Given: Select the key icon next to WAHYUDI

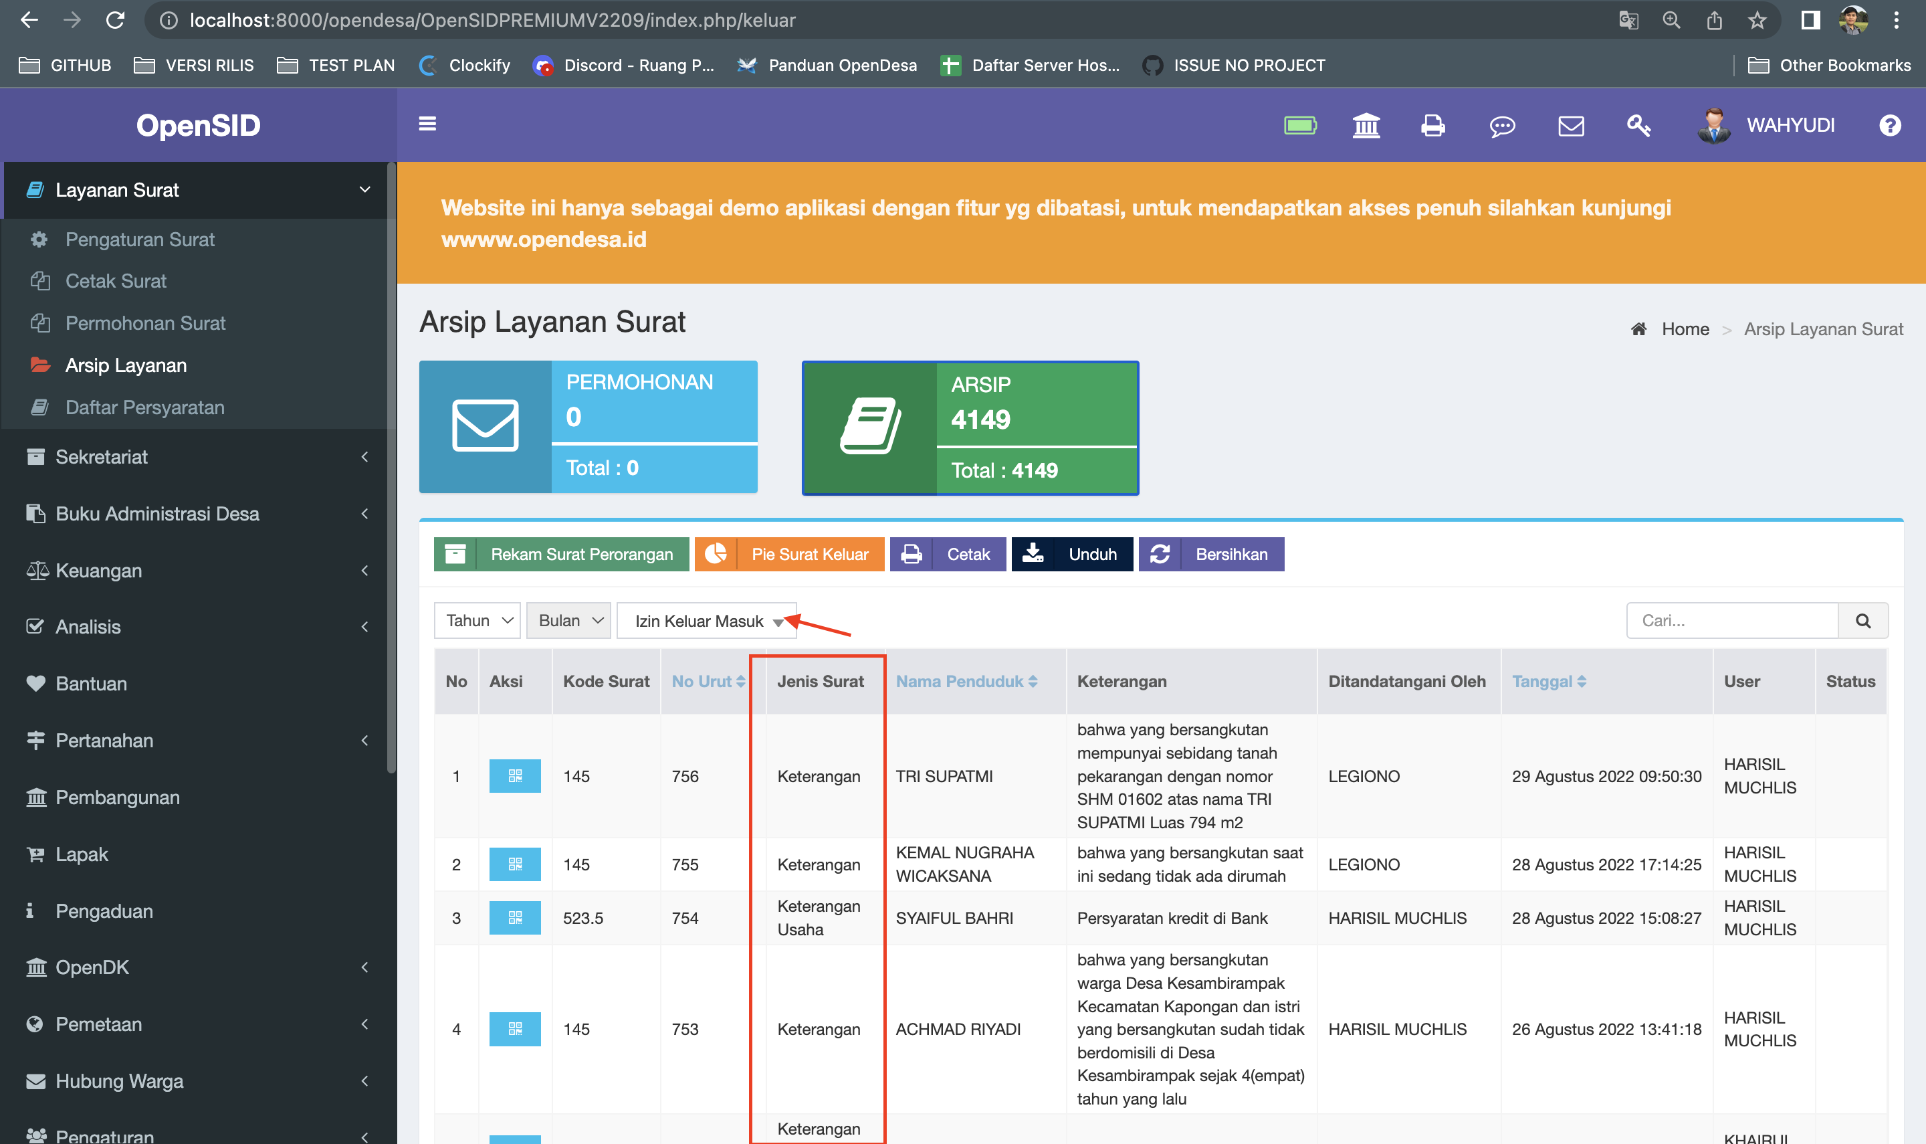Looking at the screenshot, I should coord(1638,124).
